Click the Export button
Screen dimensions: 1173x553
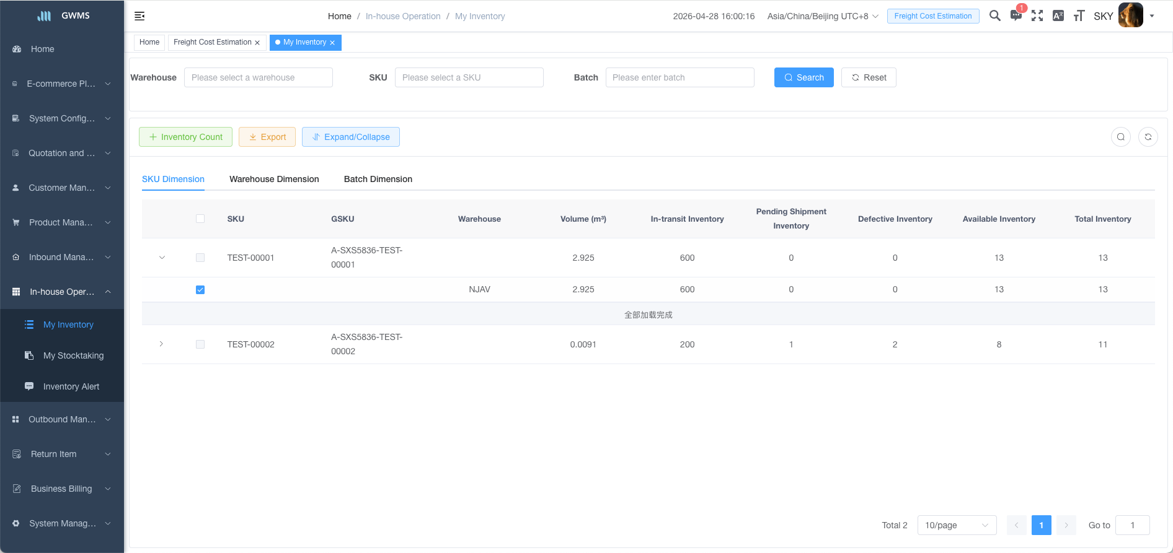tap(267, 137)
